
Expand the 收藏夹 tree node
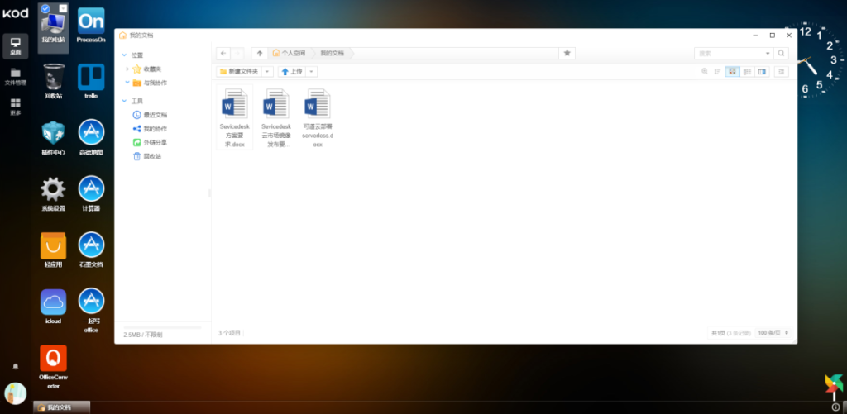(127, 69)
